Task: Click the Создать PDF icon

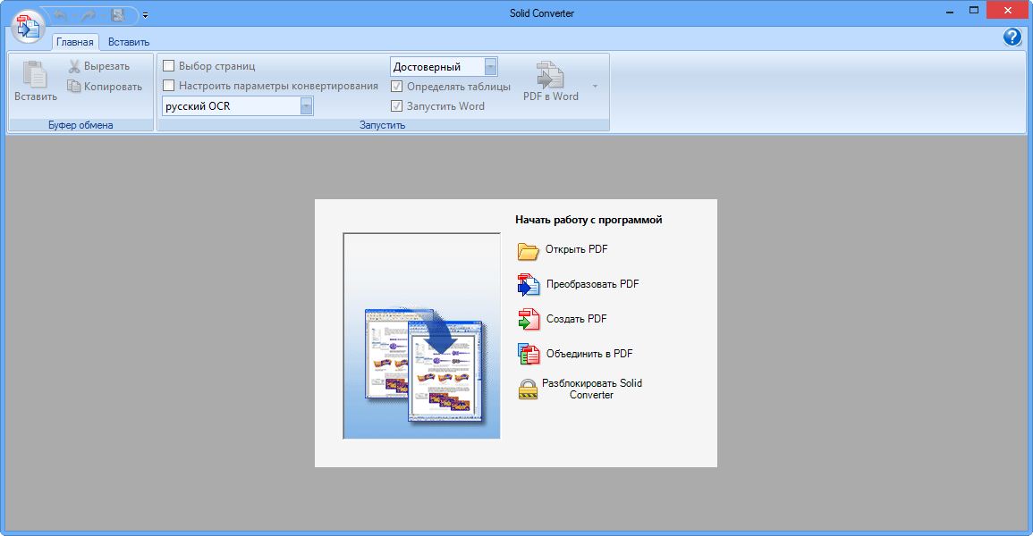Action: point(529,319)
